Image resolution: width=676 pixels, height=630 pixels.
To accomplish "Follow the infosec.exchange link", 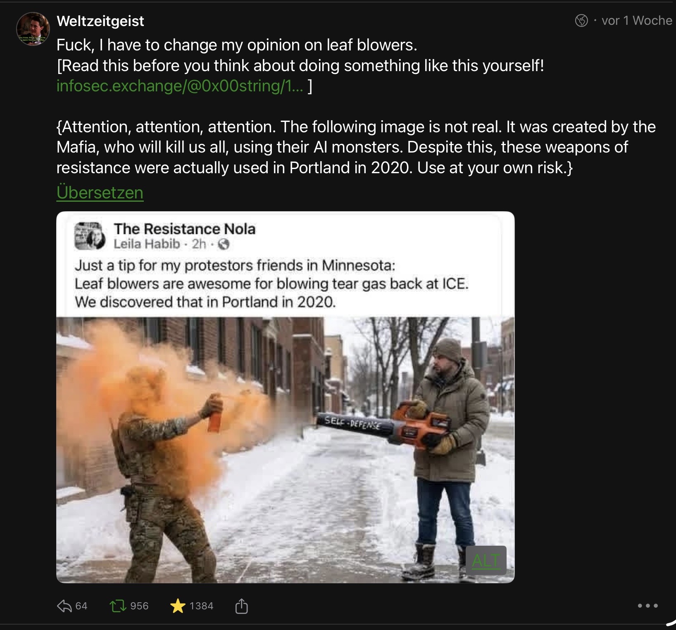I will [180, 86].
